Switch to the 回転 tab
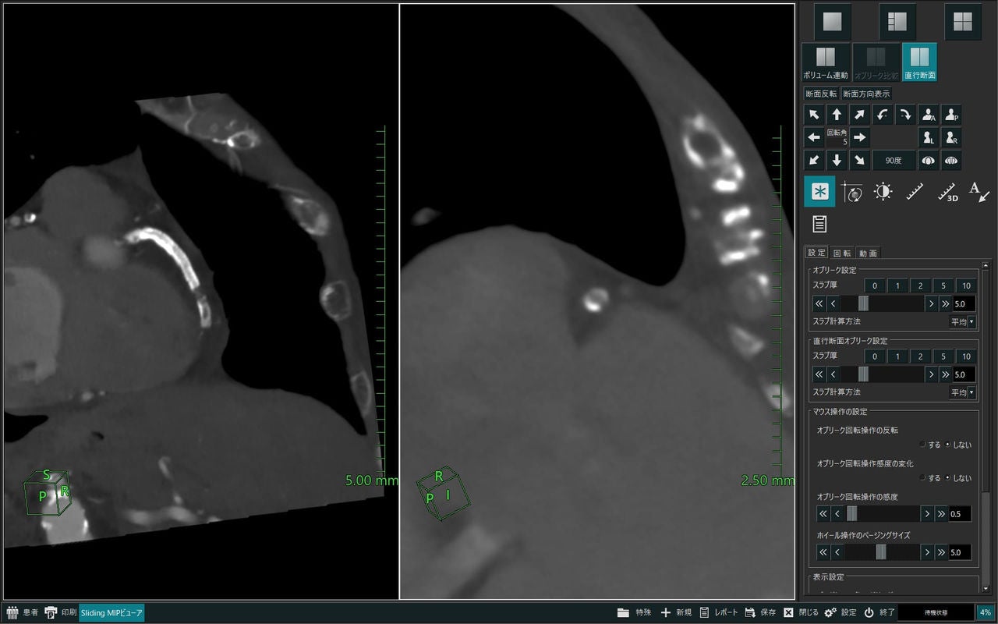This screenshot has height=624, width=998. point(842,253)
